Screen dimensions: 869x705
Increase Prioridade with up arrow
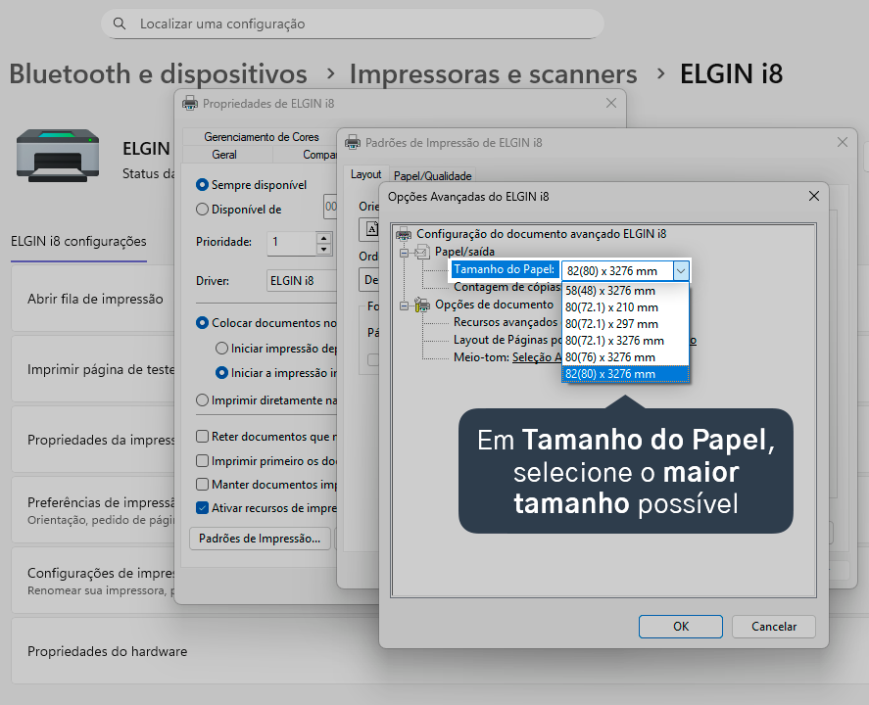tap(323, 238)
